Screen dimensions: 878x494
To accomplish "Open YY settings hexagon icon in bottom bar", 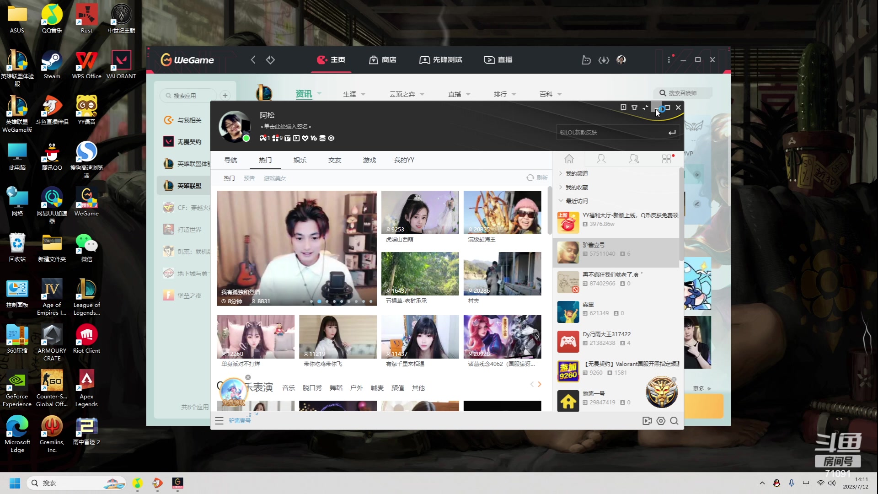I will tap(661, 421).
